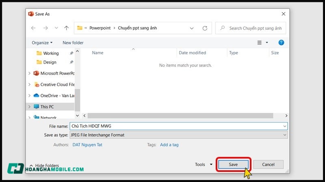Image resolution: width=325 pixels, height=182 pixels.
Task: Open the Save as type dropdown
Action: coord(179,135)
